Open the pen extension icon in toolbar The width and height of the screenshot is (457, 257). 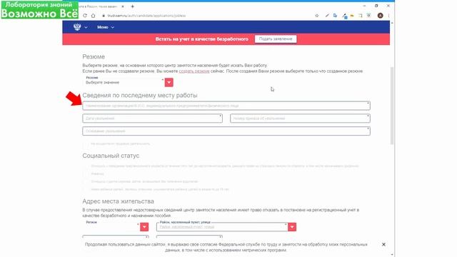coord(327,16)
